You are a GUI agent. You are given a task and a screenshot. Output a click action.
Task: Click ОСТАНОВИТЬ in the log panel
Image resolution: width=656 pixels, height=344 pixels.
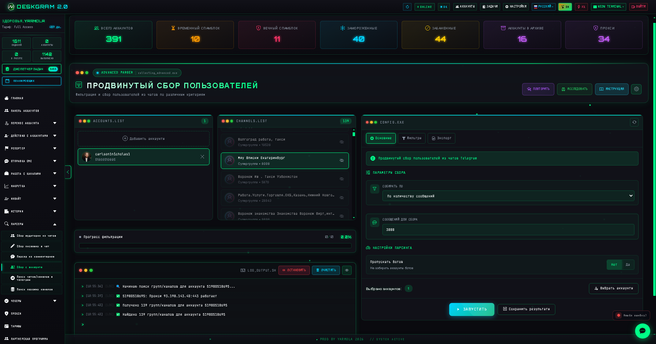click(x=294, y=270)
